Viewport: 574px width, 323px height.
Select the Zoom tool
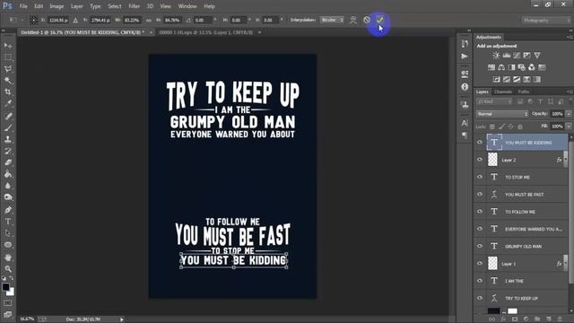tap(8, 269)
